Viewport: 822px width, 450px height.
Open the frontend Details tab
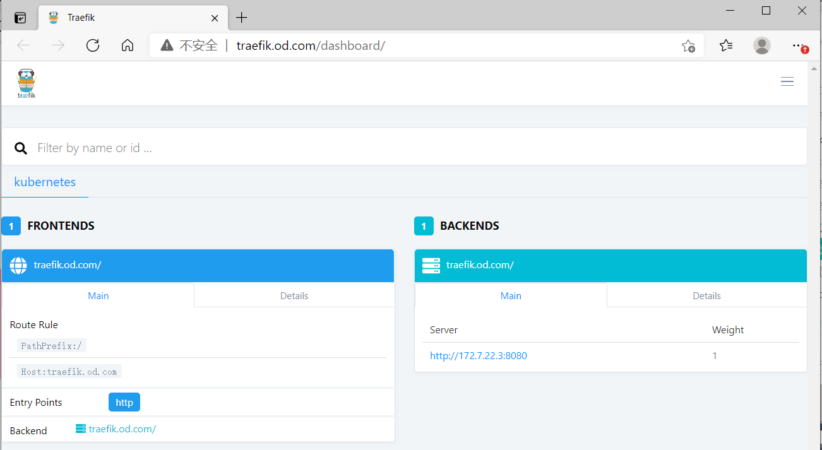294,295
